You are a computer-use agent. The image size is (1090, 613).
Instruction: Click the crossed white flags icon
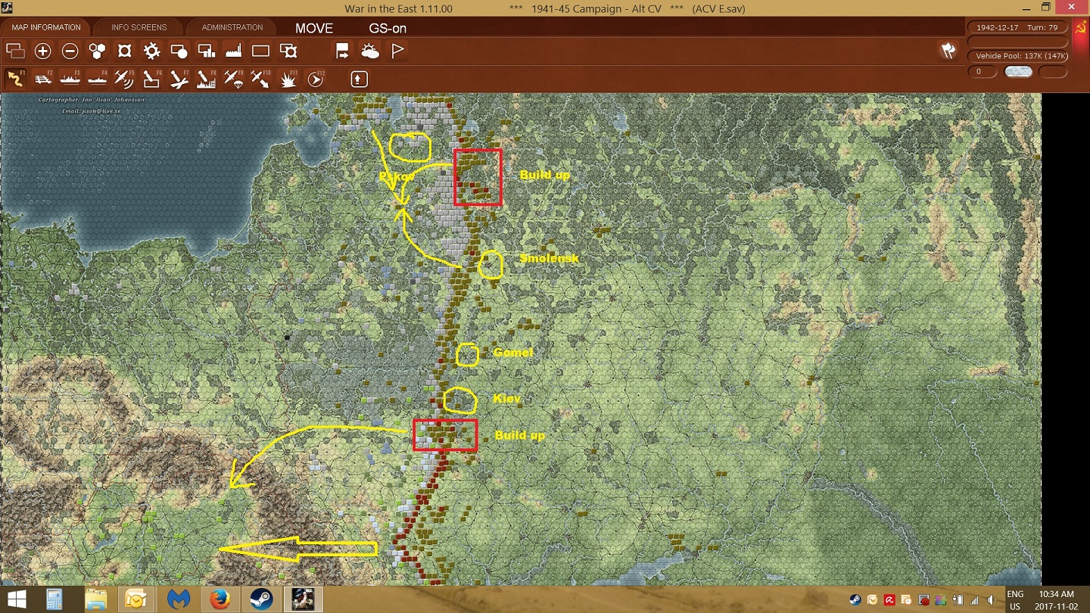tap(948, 51)
